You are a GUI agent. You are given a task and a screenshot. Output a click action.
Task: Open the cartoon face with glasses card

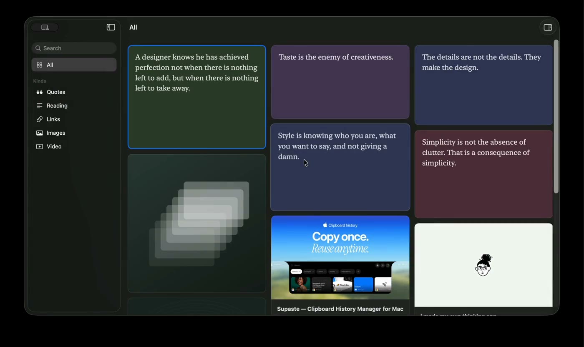pyautogui.click(x=483, y=265)
